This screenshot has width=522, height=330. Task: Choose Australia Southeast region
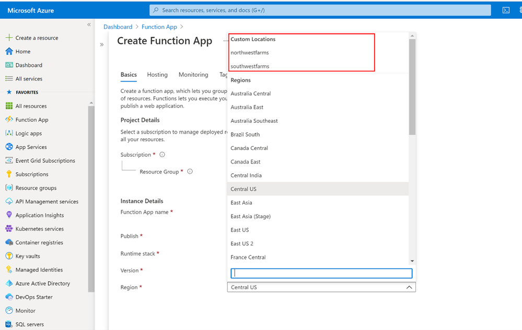tap(318, 121)
